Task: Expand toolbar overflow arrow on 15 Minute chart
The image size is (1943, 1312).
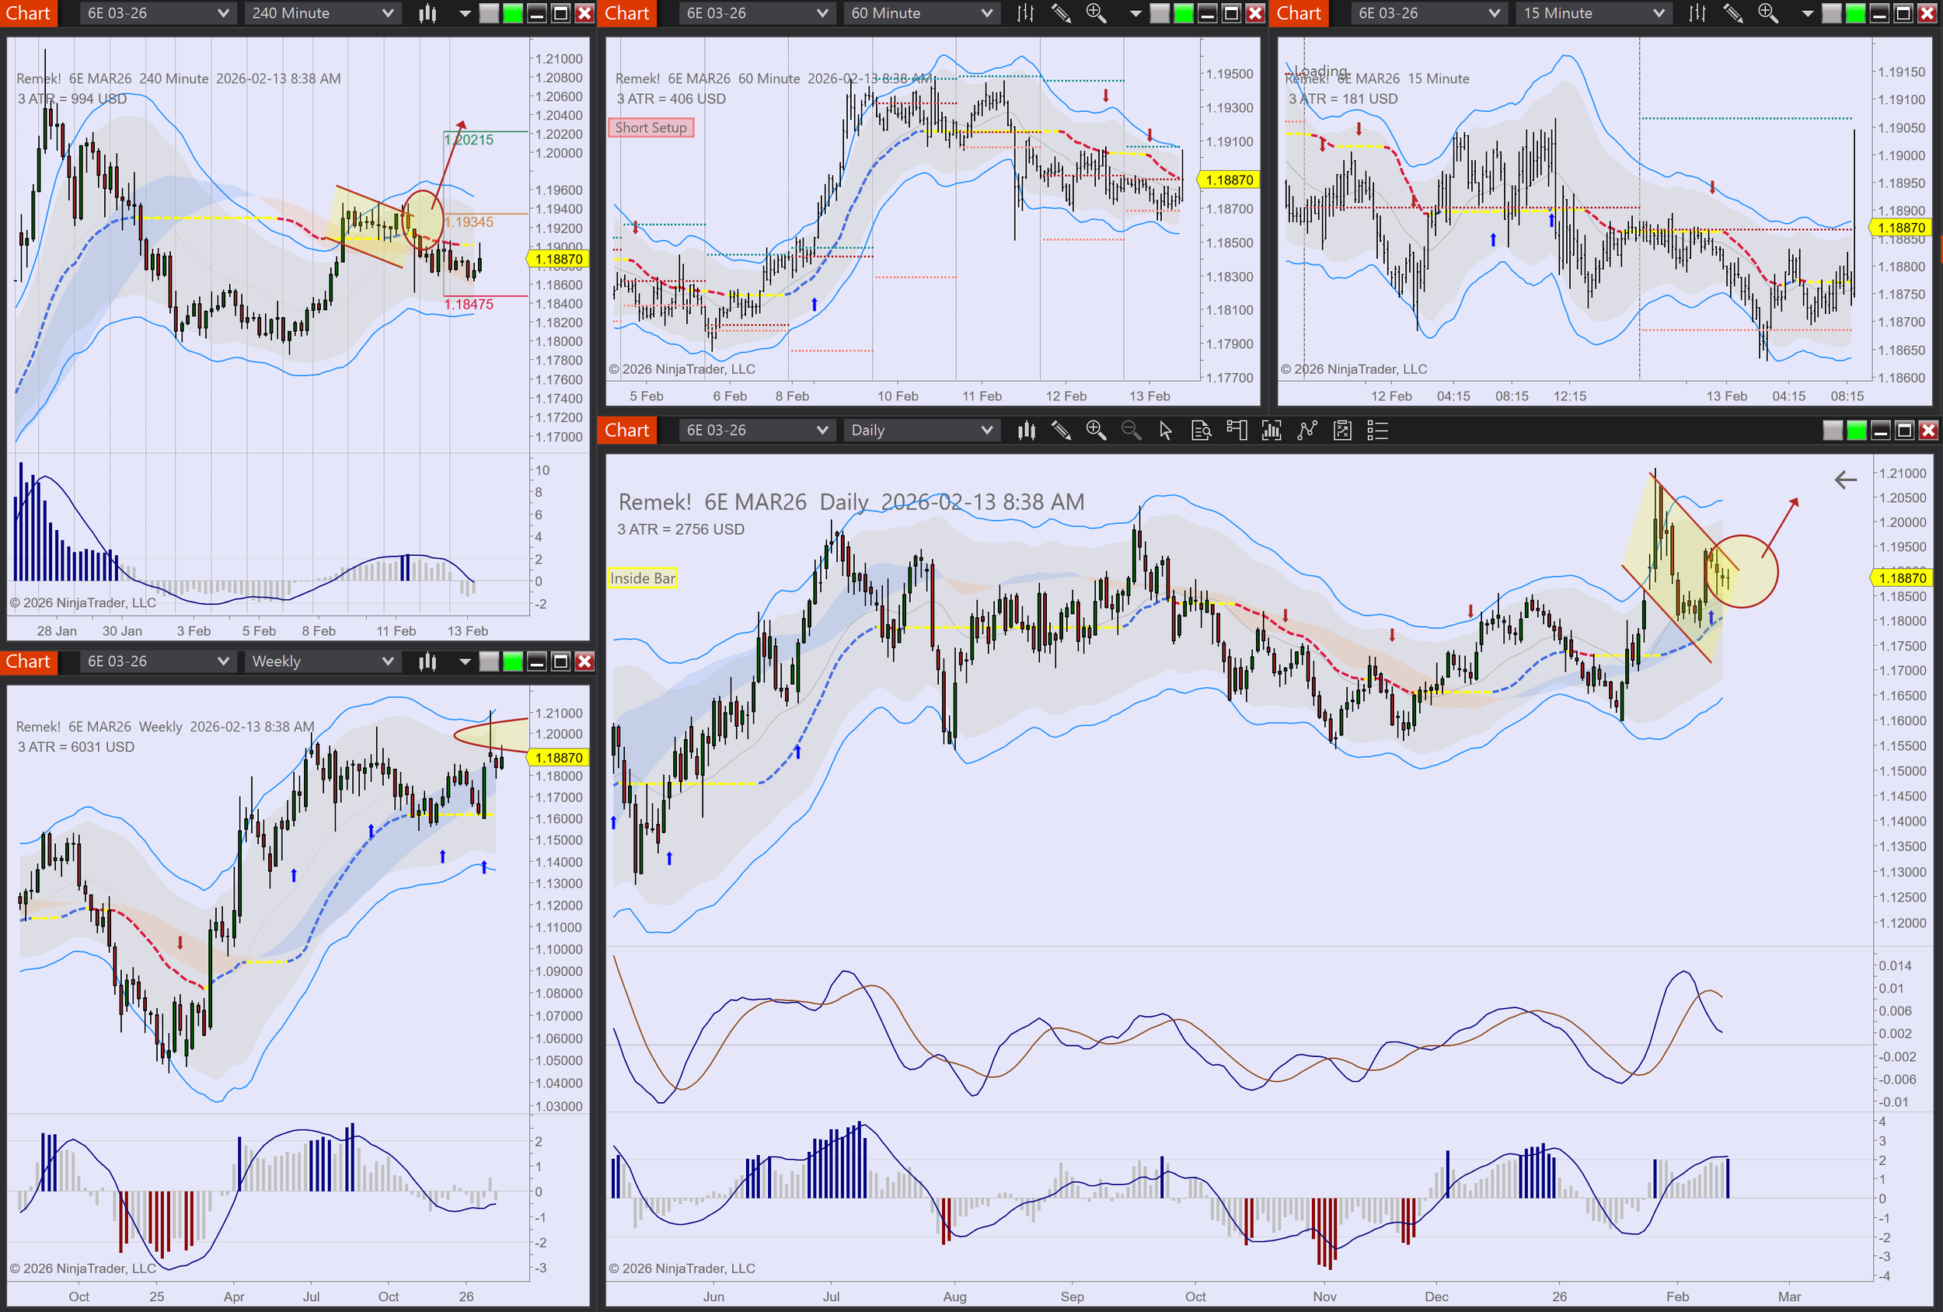Action: 1807,13
